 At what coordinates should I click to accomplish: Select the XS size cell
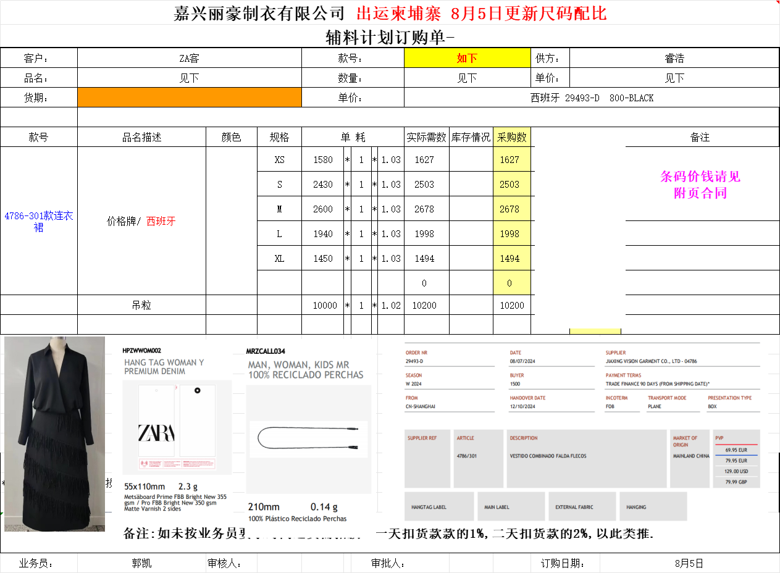(x=279, y=159)
